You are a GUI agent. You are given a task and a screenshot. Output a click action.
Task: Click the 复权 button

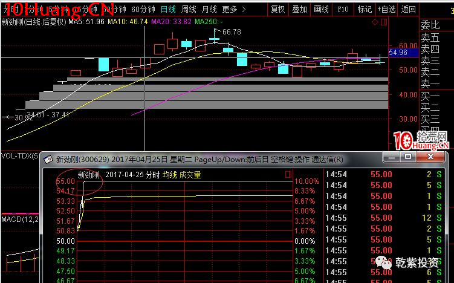(277, 10)
